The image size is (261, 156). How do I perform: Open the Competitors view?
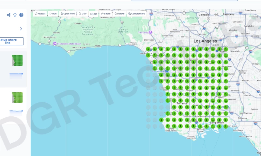pos(136,14)
